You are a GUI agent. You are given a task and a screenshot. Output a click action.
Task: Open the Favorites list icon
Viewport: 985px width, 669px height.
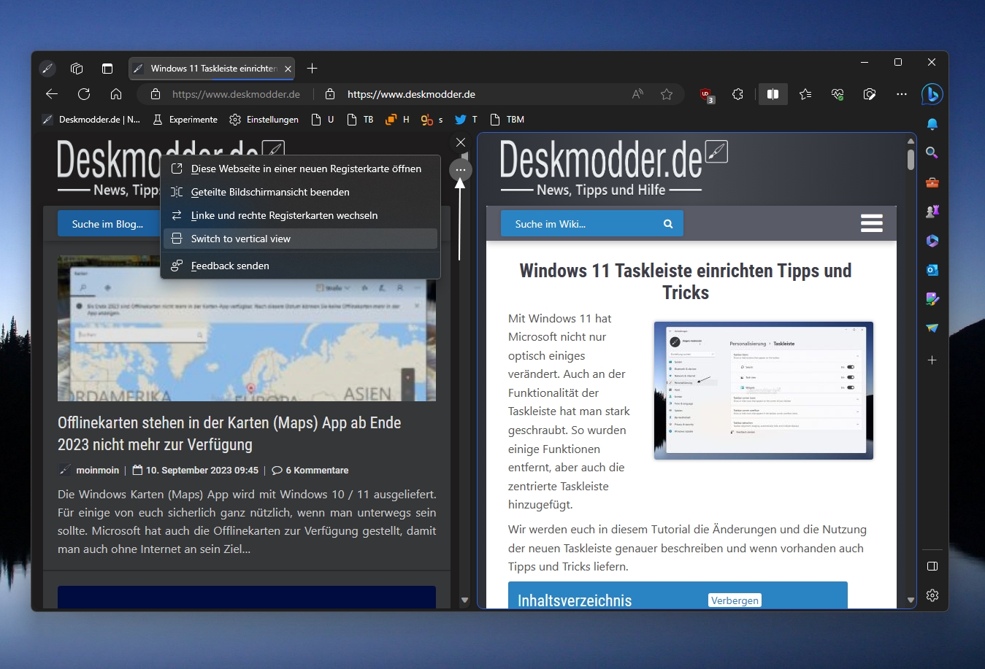tap(805, 94)
